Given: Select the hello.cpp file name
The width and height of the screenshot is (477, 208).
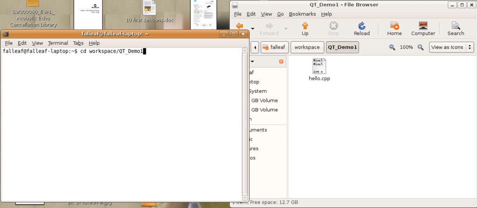Looking at the screenshot, I should pyautogui.click(x=319, y=79).
